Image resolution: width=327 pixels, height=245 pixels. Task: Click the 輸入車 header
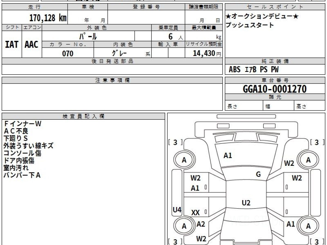coord(168,44)
